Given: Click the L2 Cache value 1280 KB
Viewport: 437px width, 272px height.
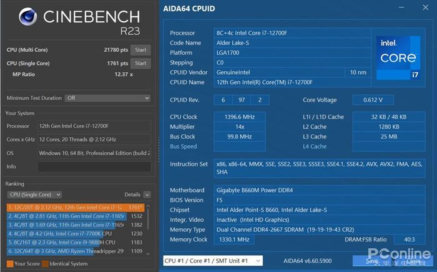Looking at the screenshot, I should (x=389, y=127).
